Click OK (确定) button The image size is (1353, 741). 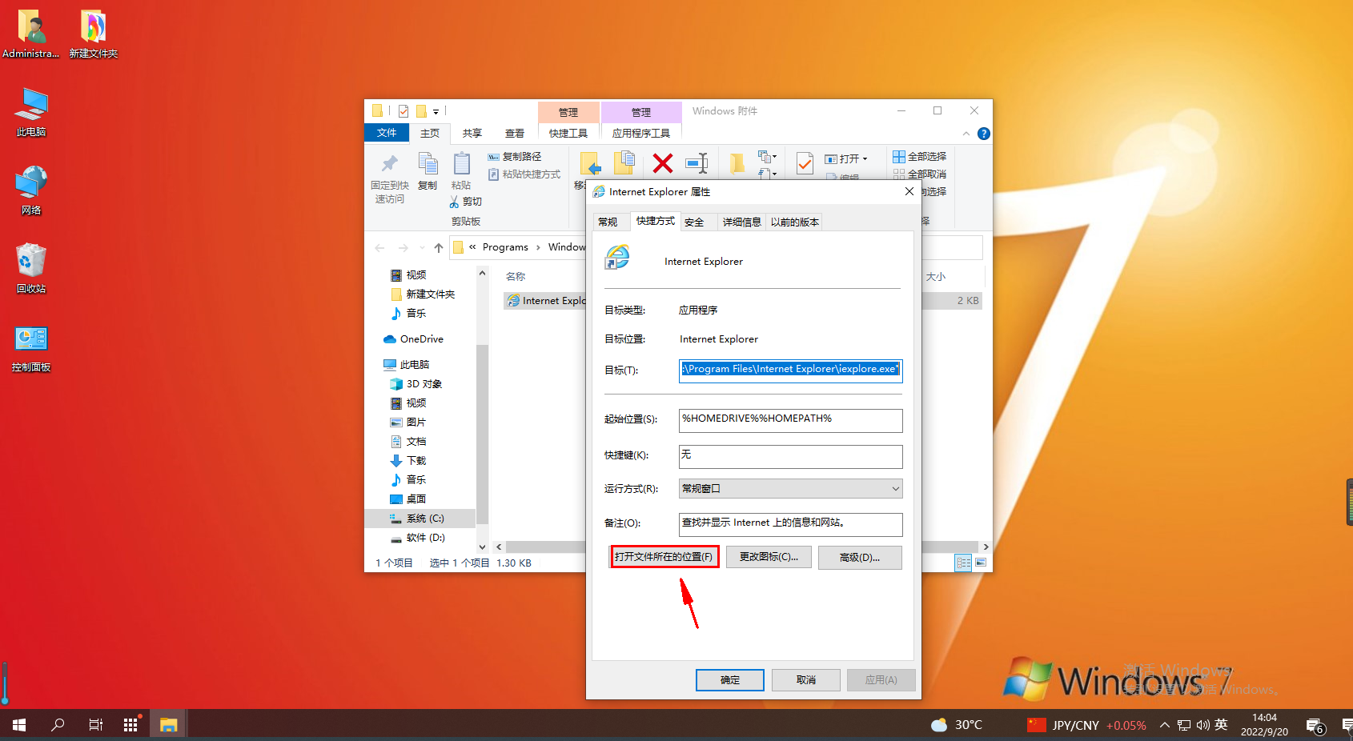tap(730, 680)
